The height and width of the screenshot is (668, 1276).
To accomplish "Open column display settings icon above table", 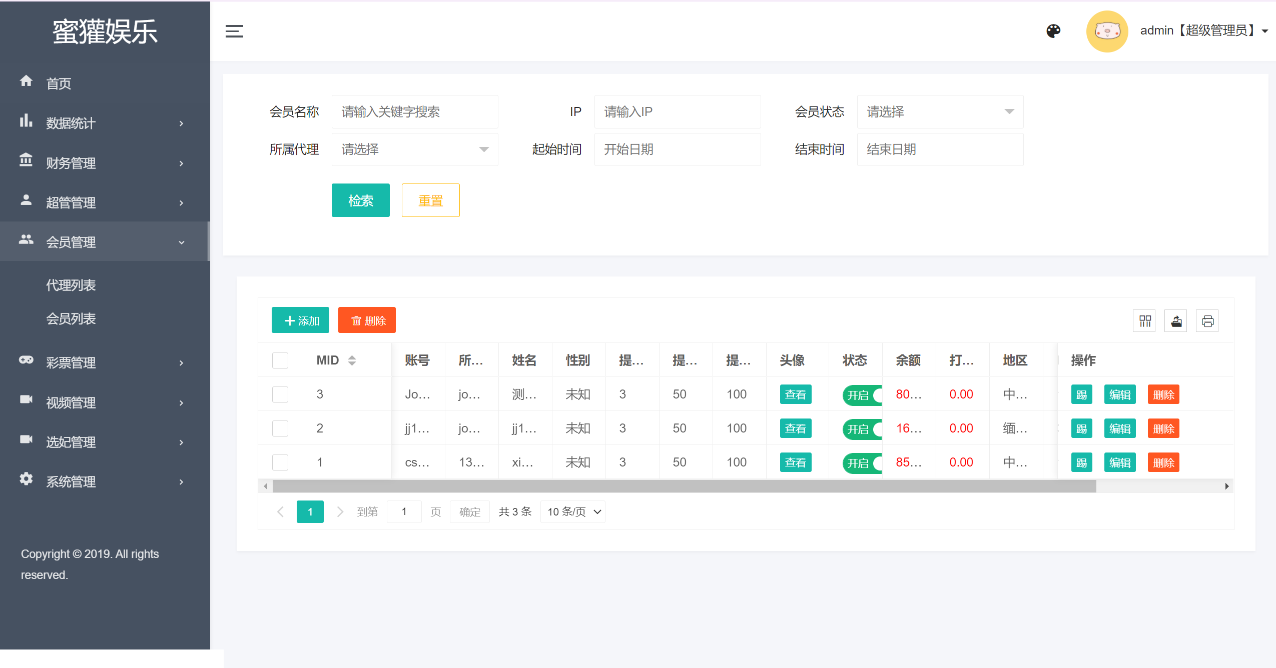I will [x=1144, y=320].
